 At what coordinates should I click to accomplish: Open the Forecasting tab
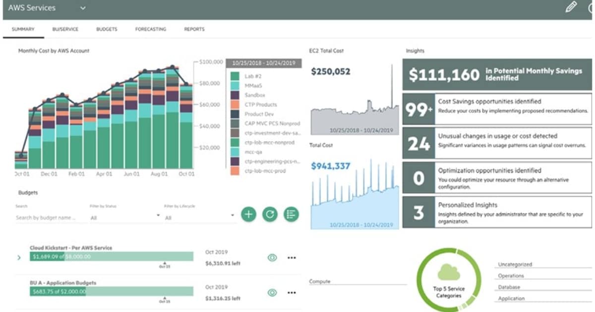tap(150, 29)
